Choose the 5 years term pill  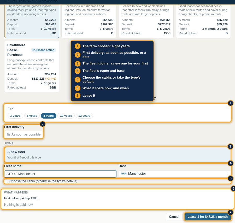point(32,116)
